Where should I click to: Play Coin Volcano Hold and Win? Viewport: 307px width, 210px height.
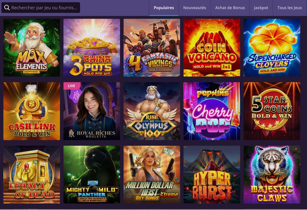click(x=212, y=48)
